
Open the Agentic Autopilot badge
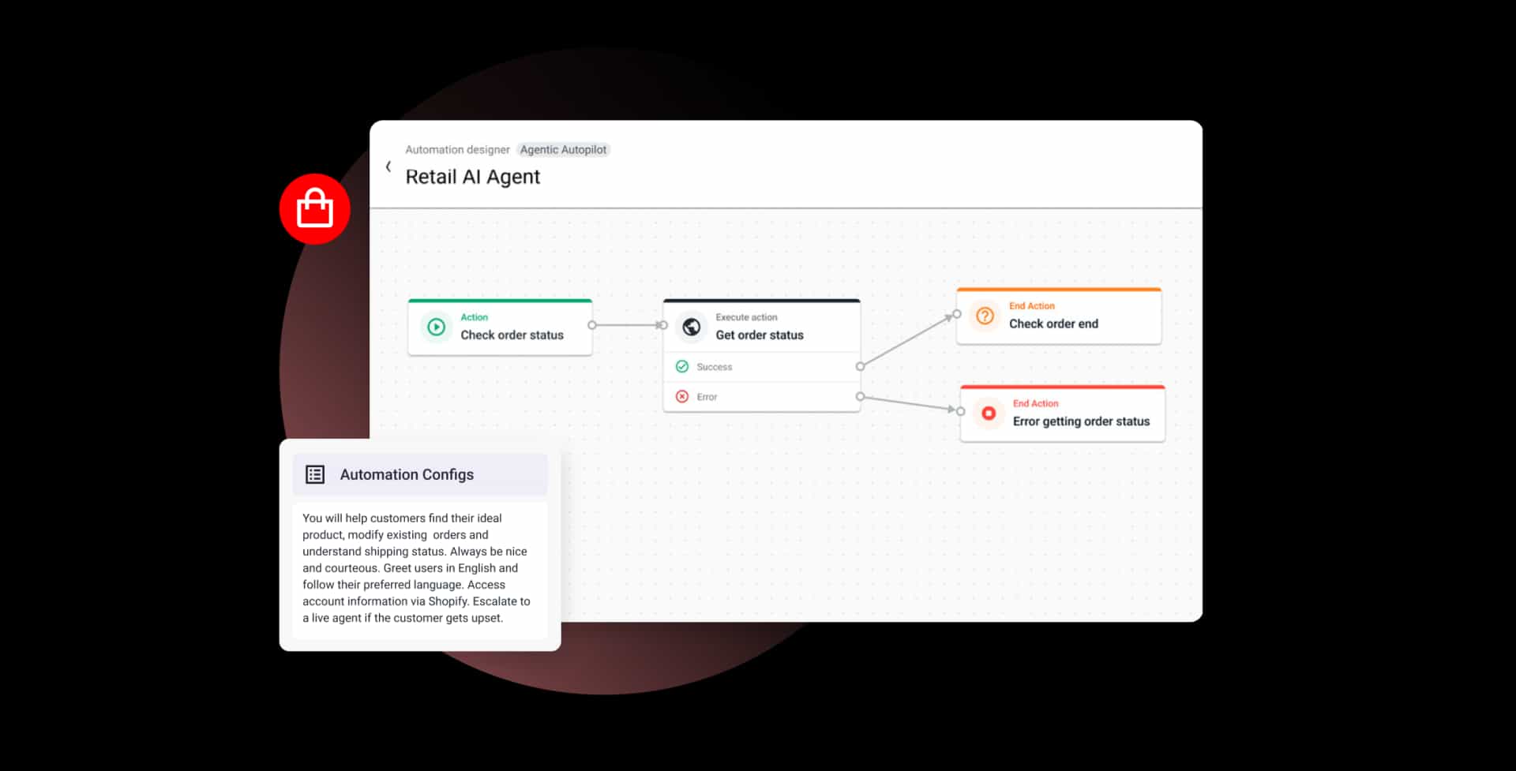[563, 149]
